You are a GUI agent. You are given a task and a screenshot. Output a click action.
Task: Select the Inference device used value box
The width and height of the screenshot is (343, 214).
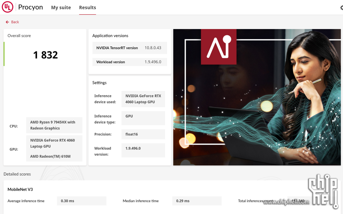coord(143,99)
